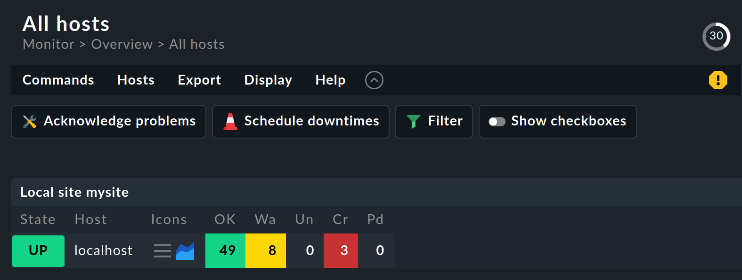Open the Help menu
742x280 pixels.
(330, 80)
